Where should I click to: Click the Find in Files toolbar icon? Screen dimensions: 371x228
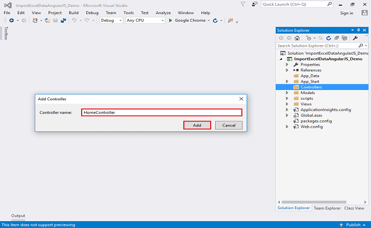tap(230, 21)
